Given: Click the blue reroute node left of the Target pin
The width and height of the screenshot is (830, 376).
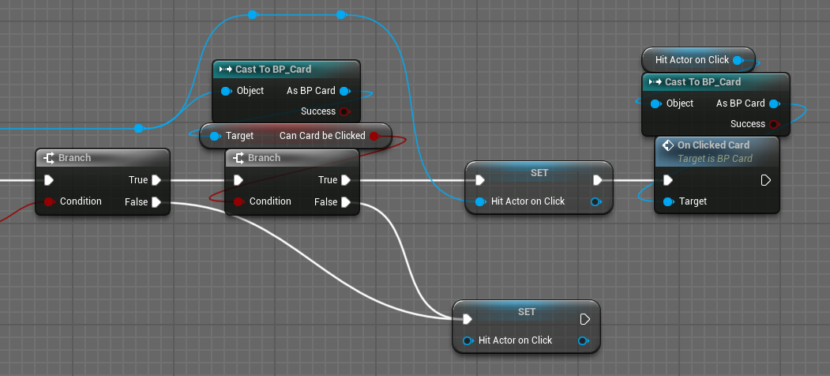Looking at the screenshot, I should 139,128.
